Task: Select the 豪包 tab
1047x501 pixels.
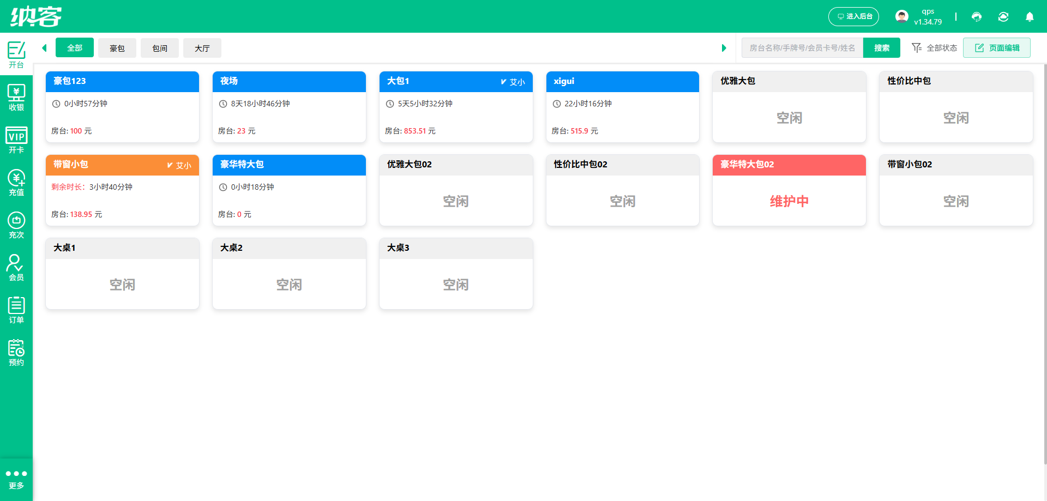Action: (117, 48)
